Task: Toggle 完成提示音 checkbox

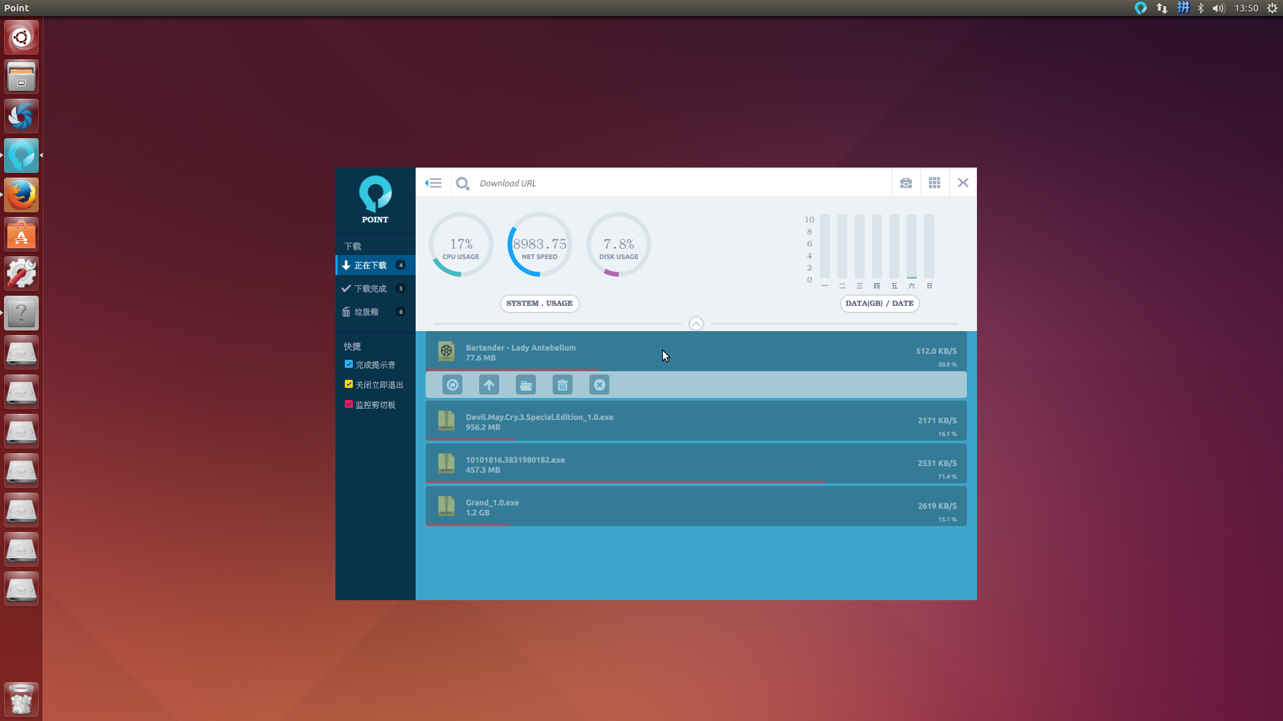Action: click(349, 365)
